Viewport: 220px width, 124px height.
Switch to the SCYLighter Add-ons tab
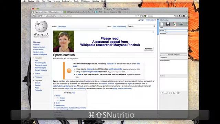[79, 12]
